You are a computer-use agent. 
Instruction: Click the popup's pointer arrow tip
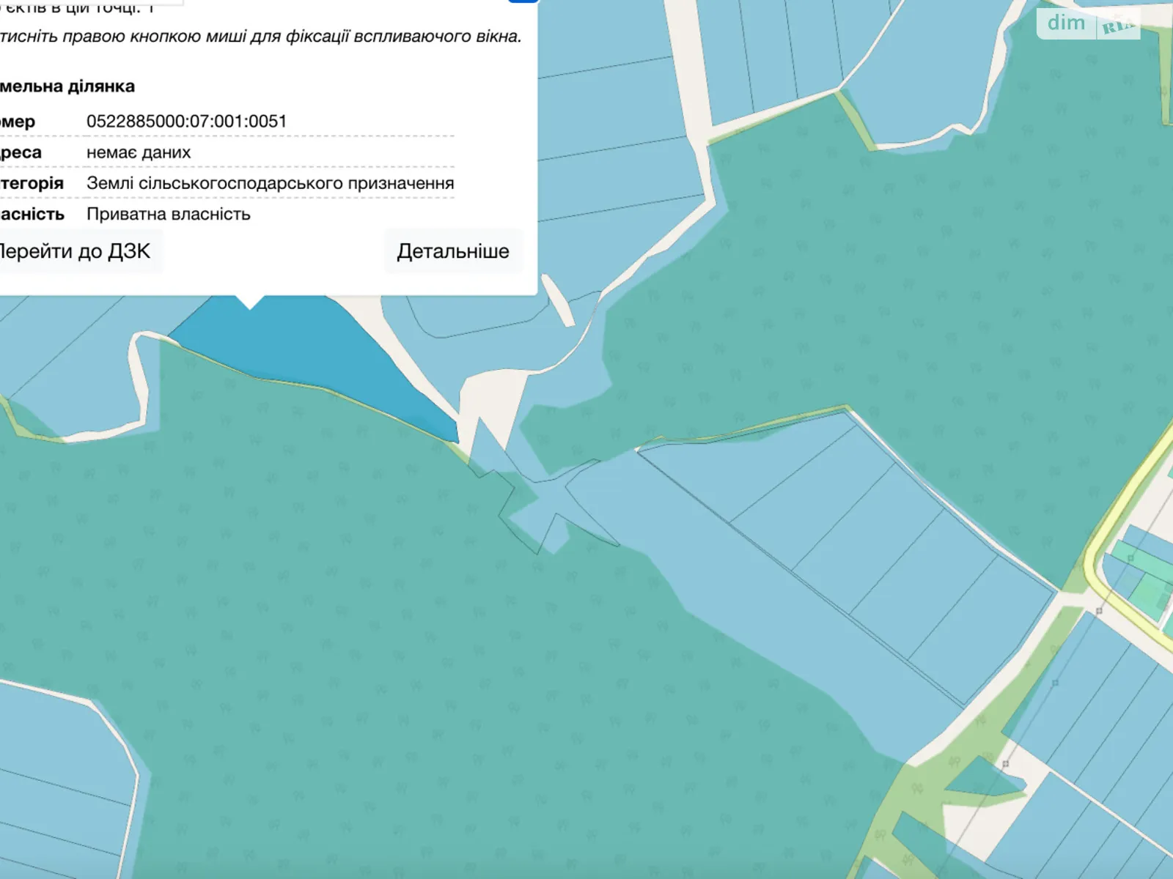pyautogui.click(x=250, y=306)
